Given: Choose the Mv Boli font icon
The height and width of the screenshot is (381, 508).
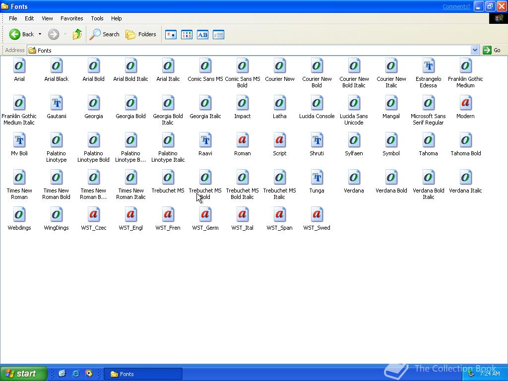Looking at the screenshot, I should (19, 140).
